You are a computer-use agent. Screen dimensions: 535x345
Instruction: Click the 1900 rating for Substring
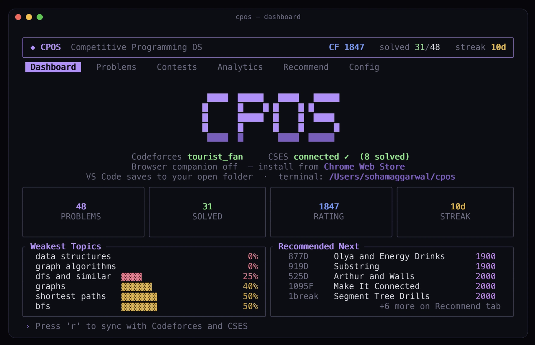pyautogui.click(x=486, y=266)
